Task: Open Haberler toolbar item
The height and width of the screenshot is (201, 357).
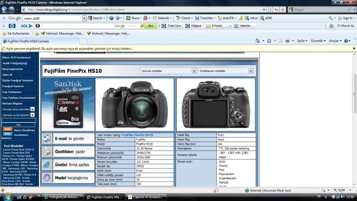Action: point(242,26)
